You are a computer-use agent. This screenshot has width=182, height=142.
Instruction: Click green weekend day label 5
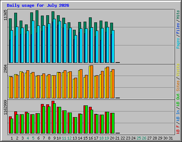(x=33, y=138)
